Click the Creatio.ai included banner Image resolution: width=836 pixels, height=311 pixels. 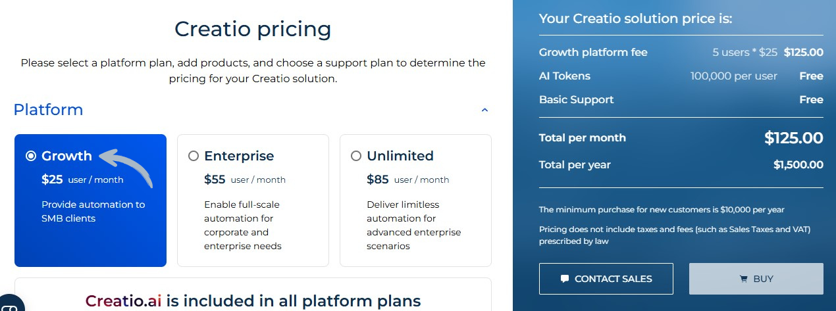pyautogui.click(x=253, y=301)
